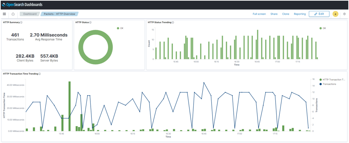Viewport: 349px width, 143px height.
Task: Select Clone in the top navigation
Action: [x=286, y=14]
